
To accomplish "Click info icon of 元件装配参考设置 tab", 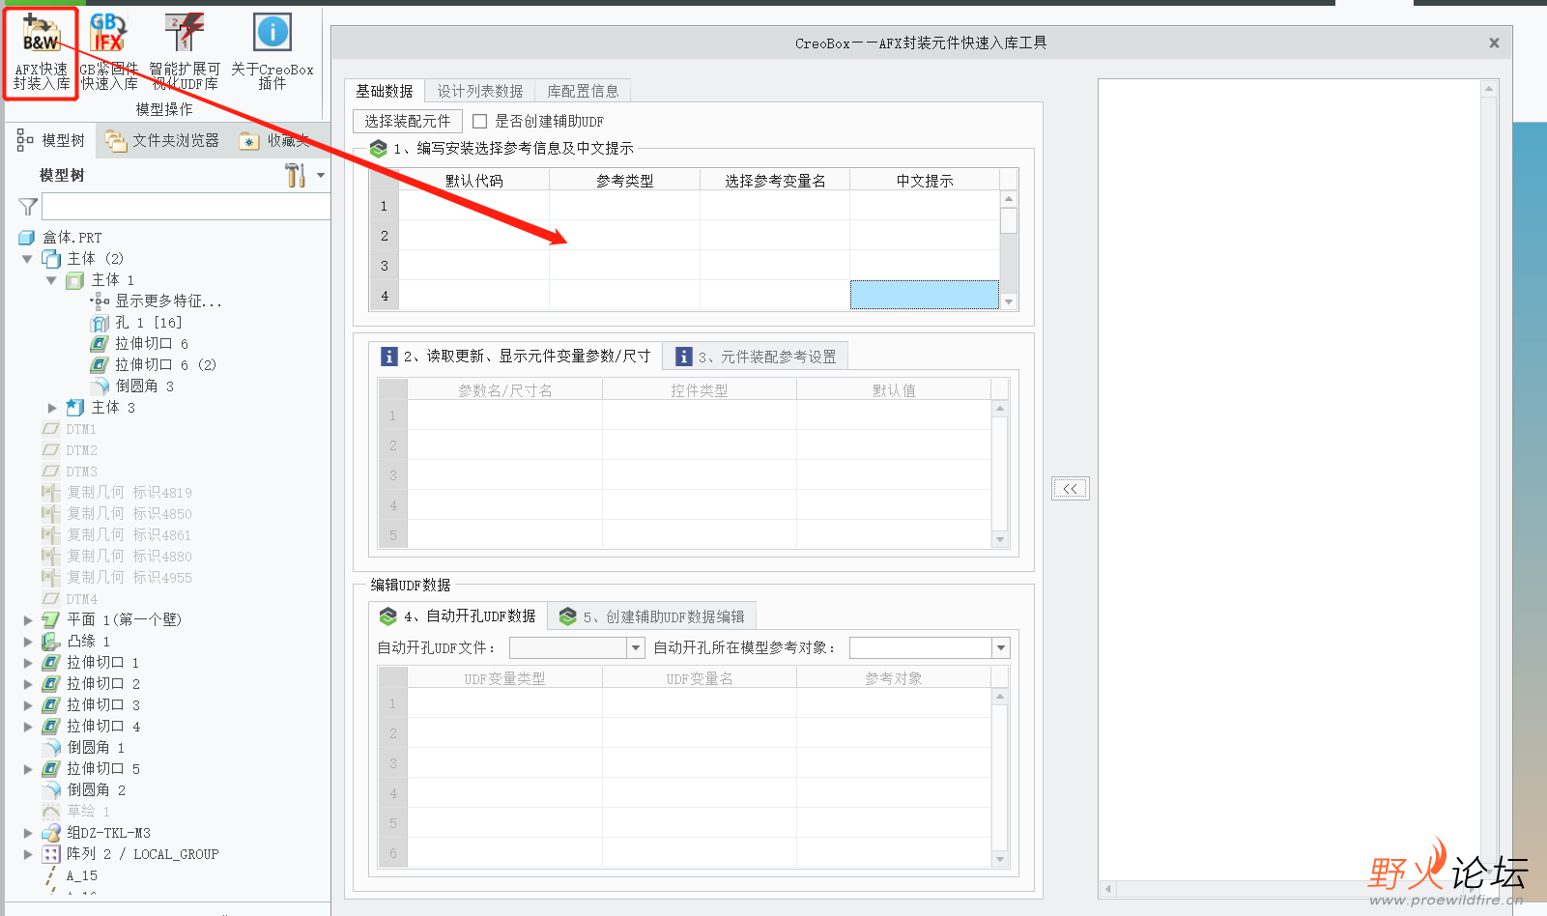I will (683, 357).
